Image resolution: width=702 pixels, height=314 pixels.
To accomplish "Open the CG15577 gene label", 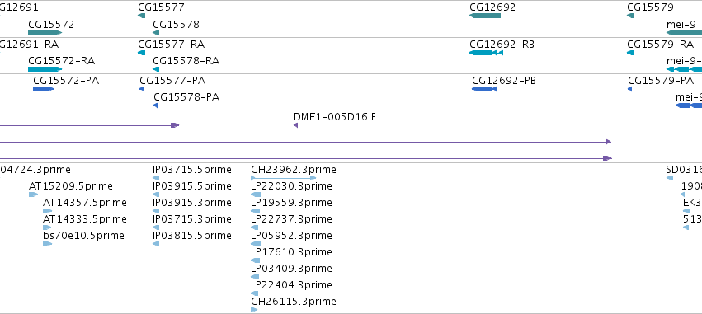I will click(x=161, y=7).
